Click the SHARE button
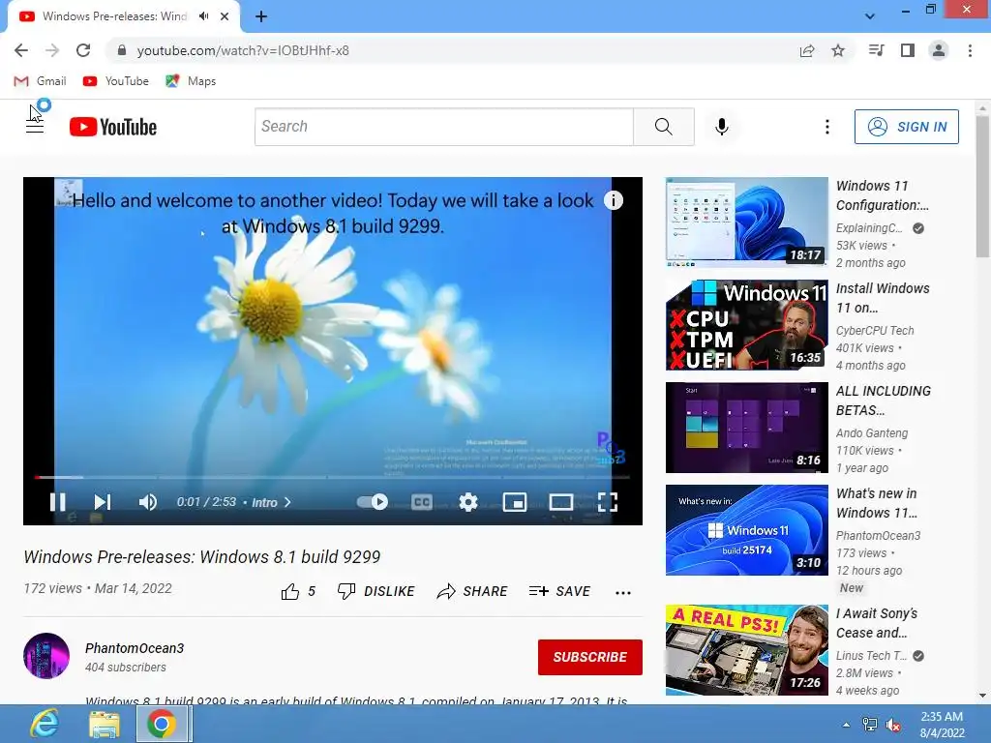Screen dimensions: 991x743 472,591
